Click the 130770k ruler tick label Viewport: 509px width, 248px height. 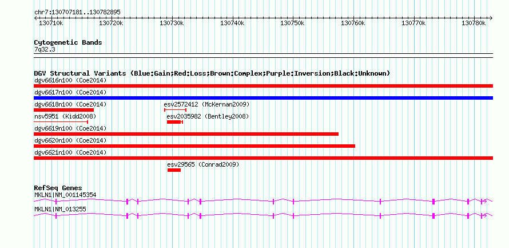tap(413, 23)
